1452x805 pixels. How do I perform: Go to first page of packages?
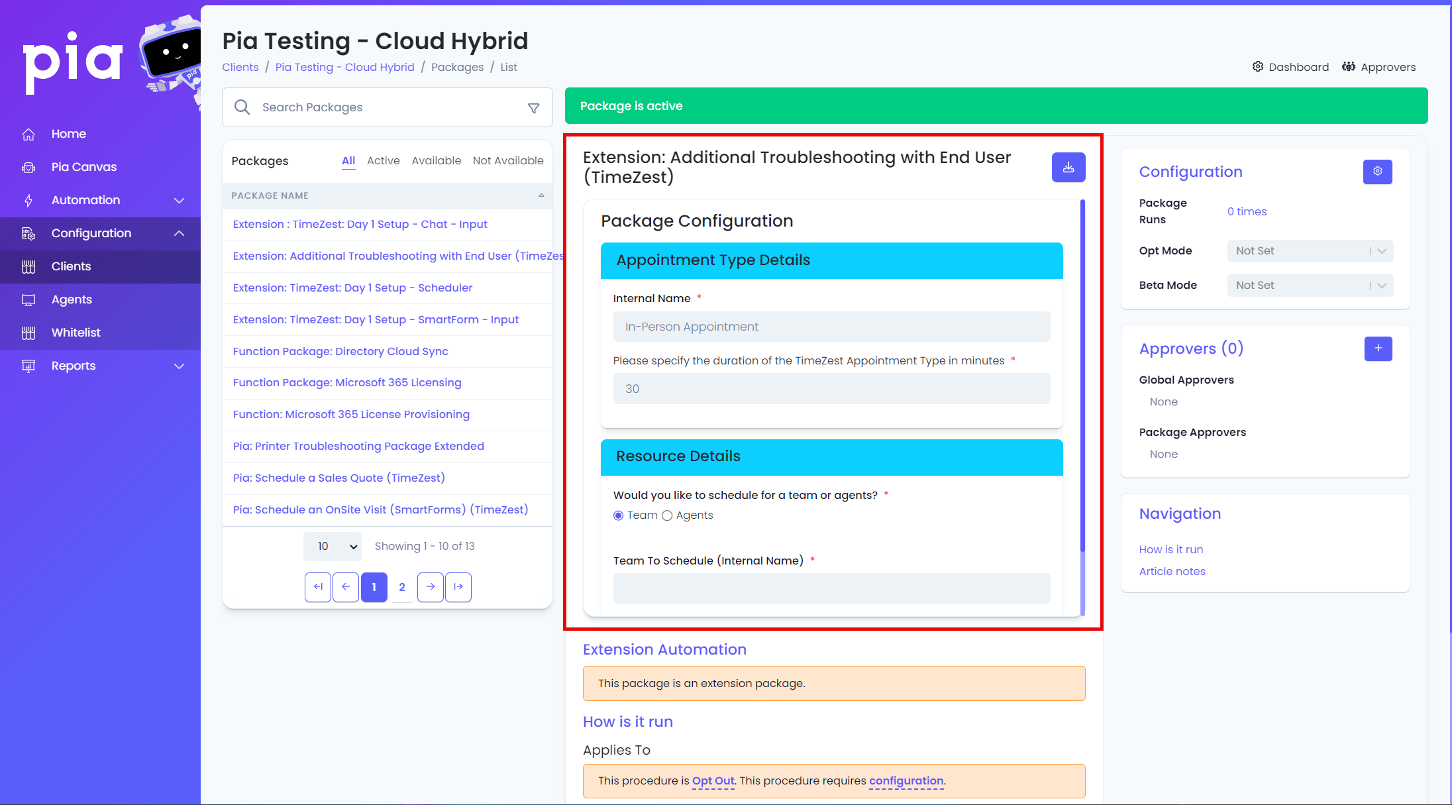[318, 587]
